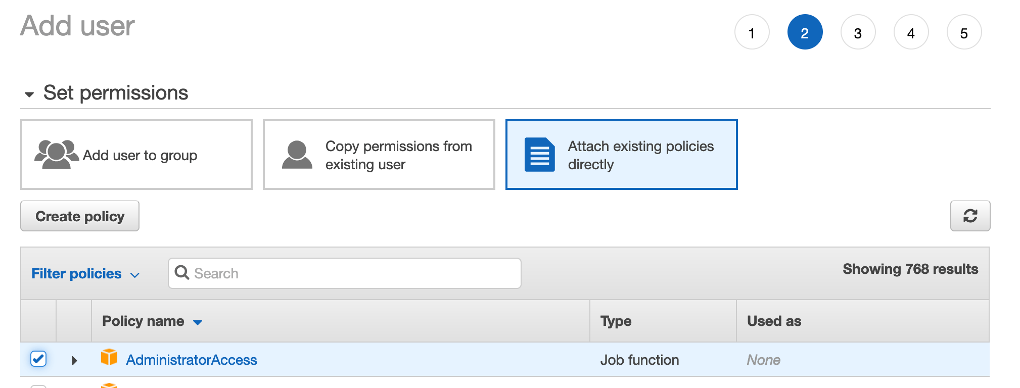The image size is (1020, 388).
Task: Click the magnifying glass search icon
Action: click(x=181, y=273)
